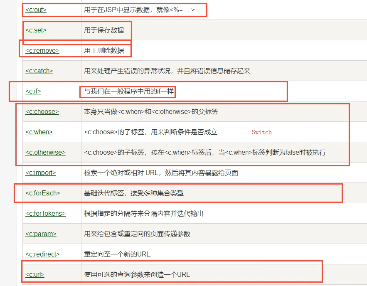Click '使用可选的查询参数来创造一个URL' text
The width and height of the screenshot is (367, 286).
pyautogui.click(x=137, y=274)
